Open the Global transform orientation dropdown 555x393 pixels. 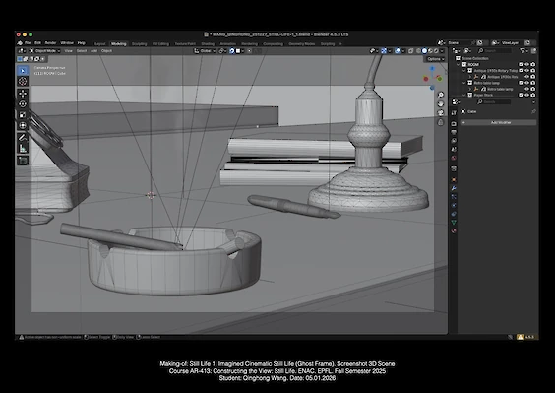(205, 50)
